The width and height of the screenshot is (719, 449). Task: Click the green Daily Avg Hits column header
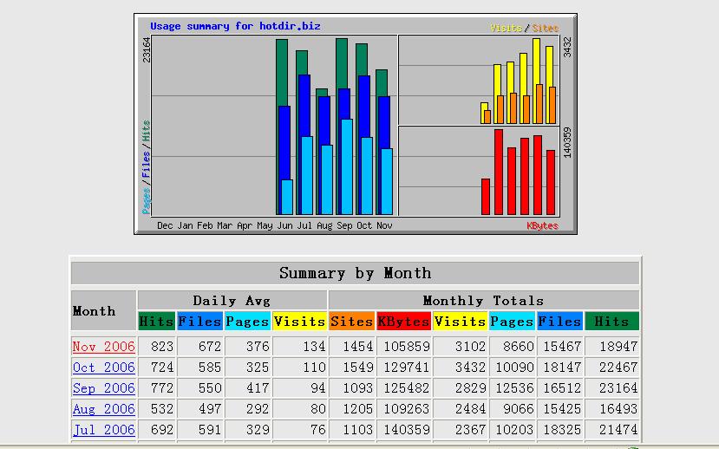point(156,322)
